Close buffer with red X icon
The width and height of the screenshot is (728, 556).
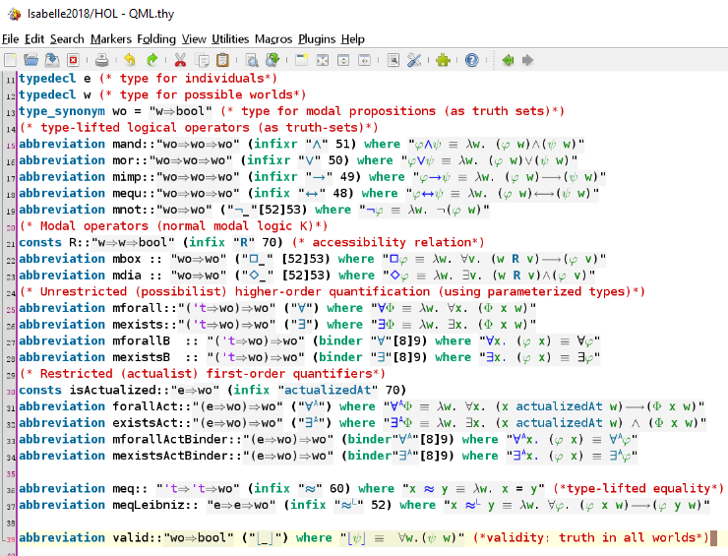(x=73, y=60)
